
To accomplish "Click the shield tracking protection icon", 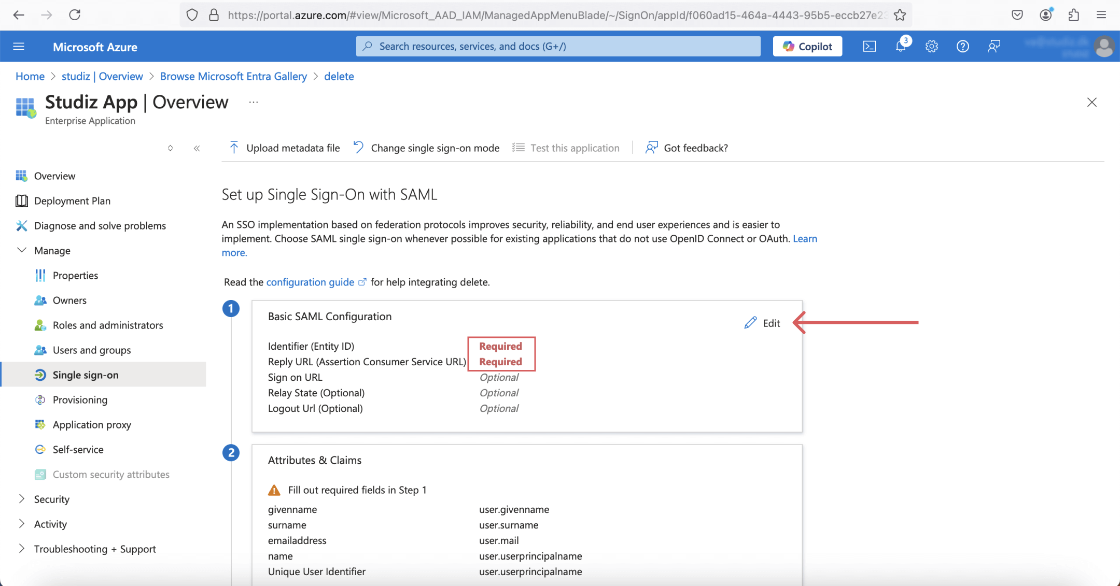I will tap(192, 15).
